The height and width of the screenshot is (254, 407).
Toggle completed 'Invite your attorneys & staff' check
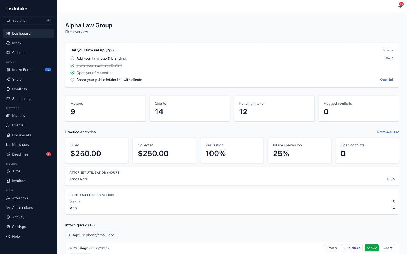[x=72, y=65]
